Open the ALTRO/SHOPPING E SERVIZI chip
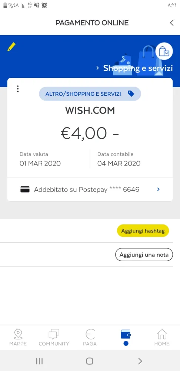This screenshot has height=371, width=180. [x=90, y=94]
